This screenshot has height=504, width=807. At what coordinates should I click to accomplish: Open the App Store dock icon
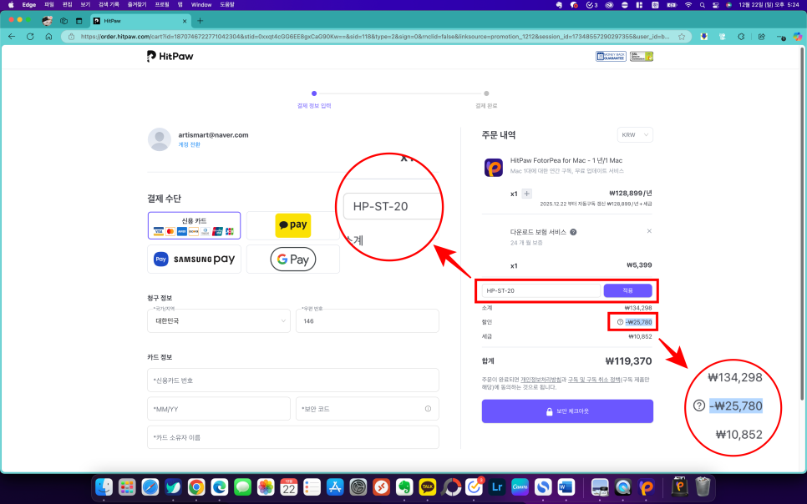pyautogui.click(x=335, y=486)
